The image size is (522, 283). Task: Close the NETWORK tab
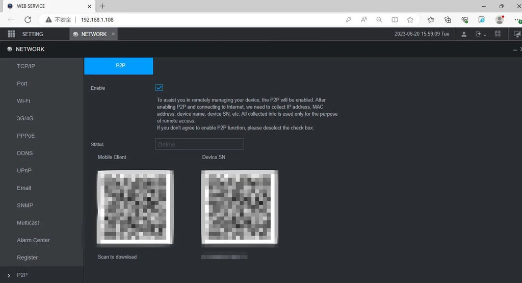[x=113, y=34]
